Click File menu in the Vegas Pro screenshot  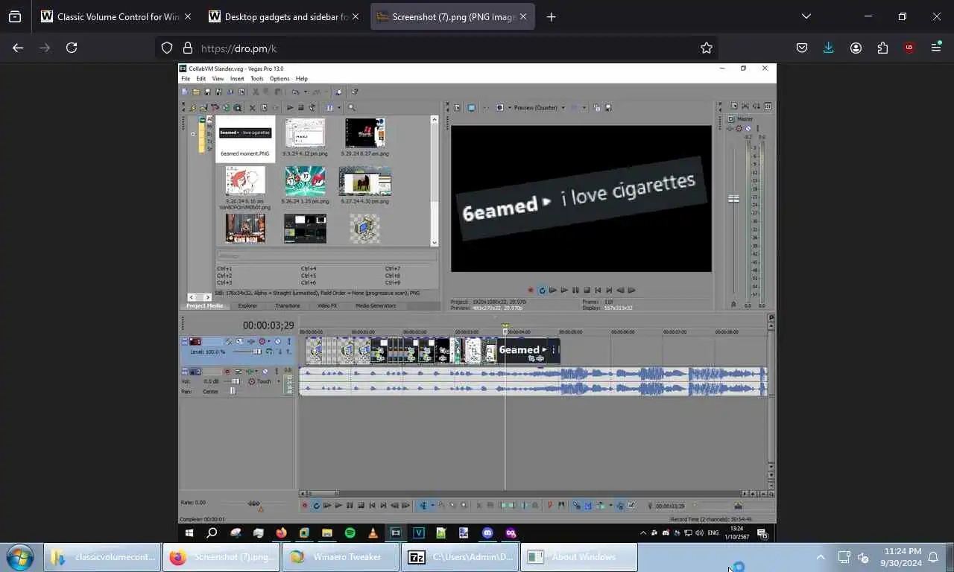[x=186, y=78]
